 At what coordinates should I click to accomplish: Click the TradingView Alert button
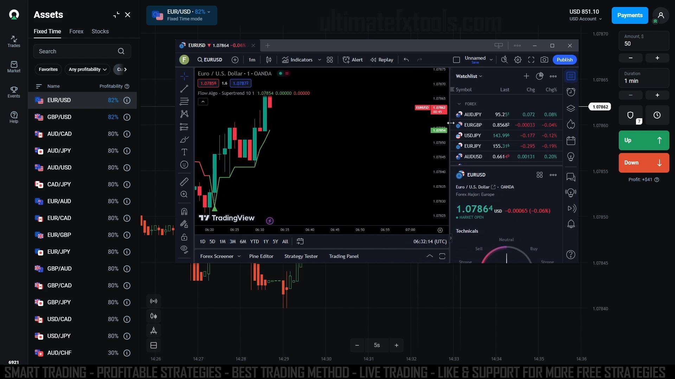pyautogui.click(x=353, y=60)
